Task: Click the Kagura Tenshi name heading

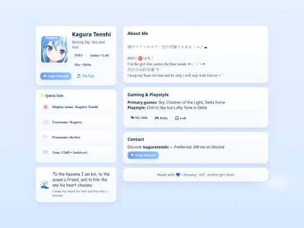Action: point(91,34)
